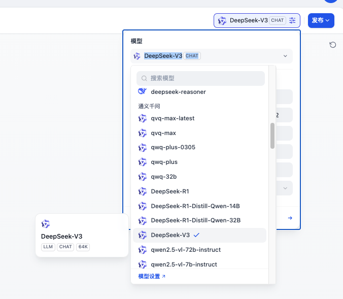Click the icon beside DeepSeek-R1-Distill-Qwen-14B

[143, 206]
